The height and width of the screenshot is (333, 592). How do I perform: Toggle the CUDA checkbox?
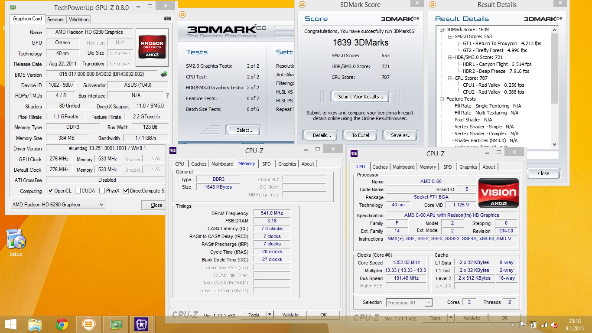click(78, 191)
